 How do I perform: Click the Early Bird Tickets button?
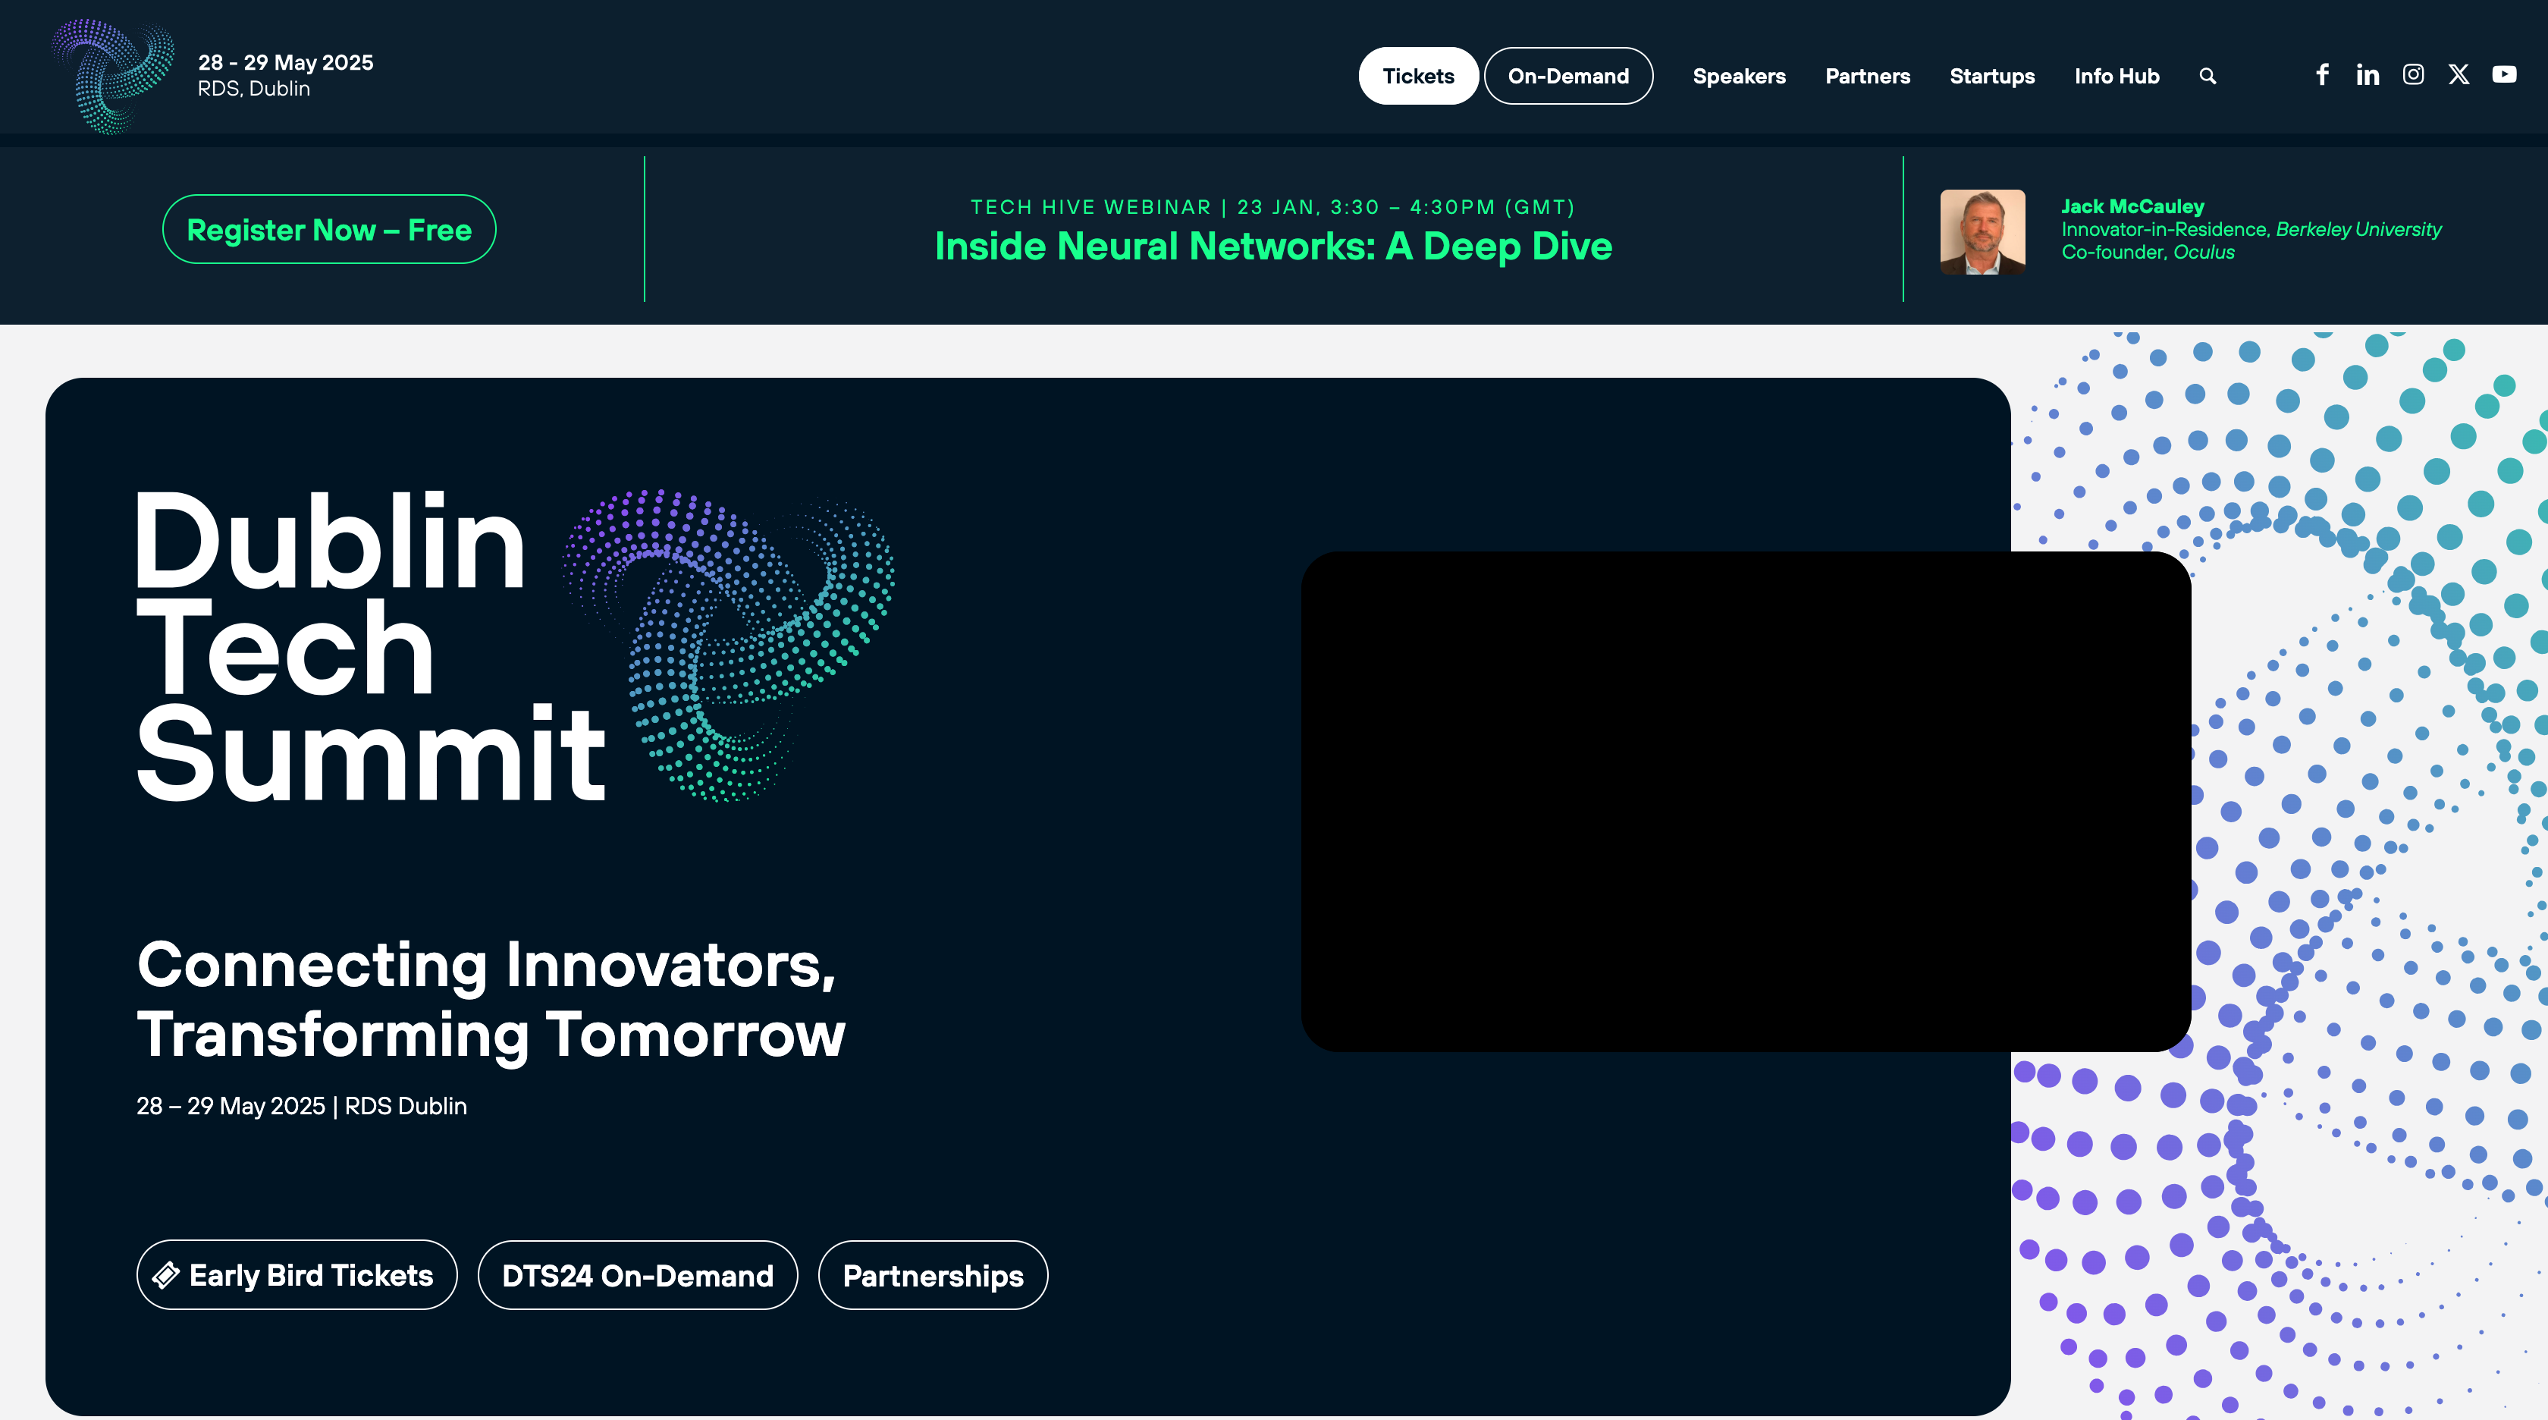pos(297,1274)
